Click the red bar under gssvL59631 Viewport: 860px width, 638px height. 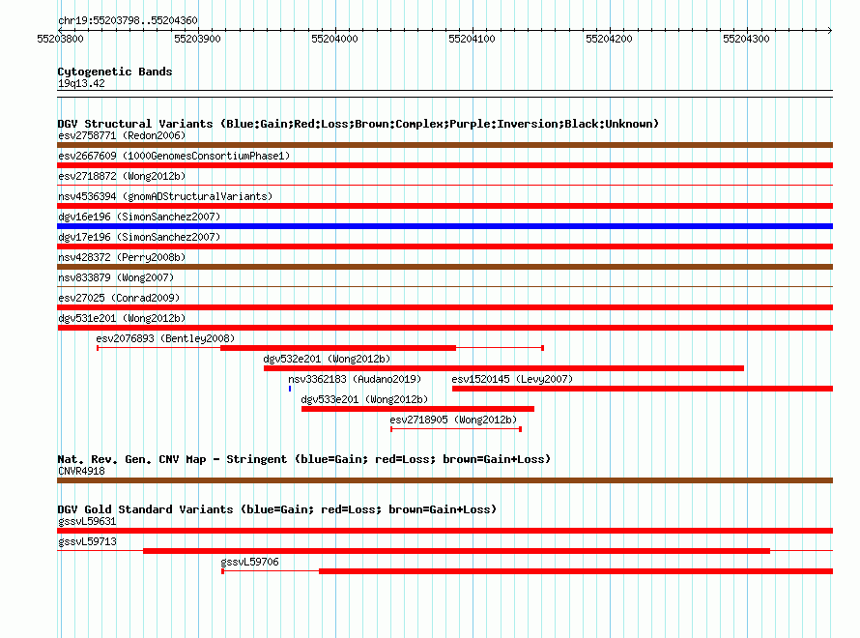[x=444, y=531]
